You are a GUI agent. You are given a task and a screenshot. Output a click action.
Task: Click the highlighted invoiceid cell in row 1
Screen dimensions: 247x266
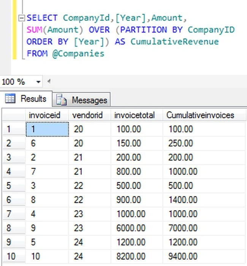[47, 129]
